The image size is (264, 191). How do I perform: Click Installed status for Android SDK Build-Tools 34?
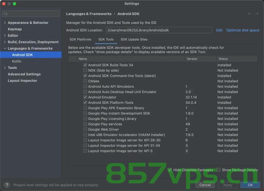click(x=224, y=65)
